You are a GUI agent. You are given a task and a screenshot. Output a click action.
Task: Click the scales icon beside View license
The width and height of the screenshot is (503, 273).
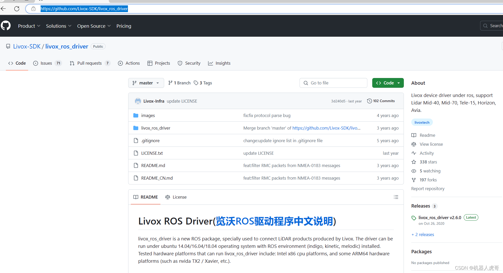[x=414, y=144]
